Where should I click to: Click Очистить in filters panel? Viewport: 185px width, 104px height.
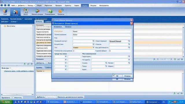click(18, 98)
